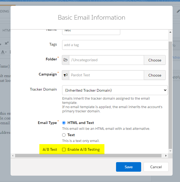Click the megaphone icon beside Pardot Test
Screen dimensions: 180x182
(66, 75)
